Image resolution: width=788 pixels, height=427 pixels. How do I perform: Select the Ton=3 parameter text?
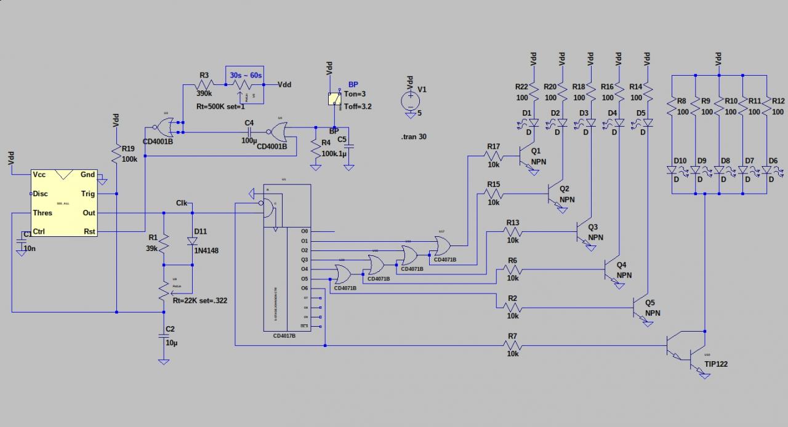tap(356, 94)
